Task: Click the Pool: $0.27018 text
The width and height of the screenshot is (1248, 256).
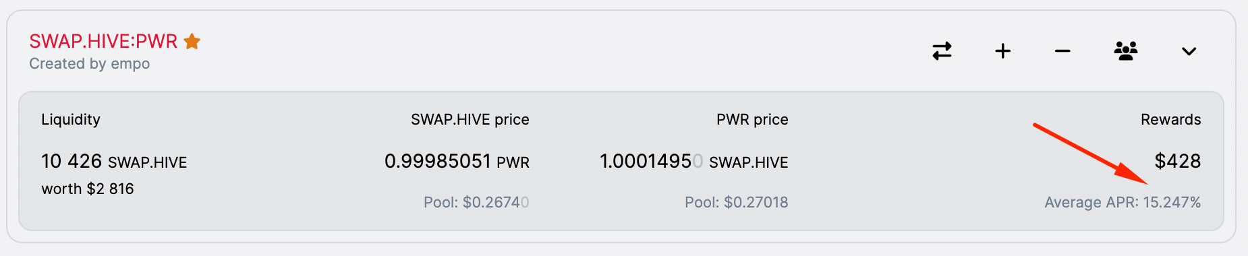Action: (737, 202)
